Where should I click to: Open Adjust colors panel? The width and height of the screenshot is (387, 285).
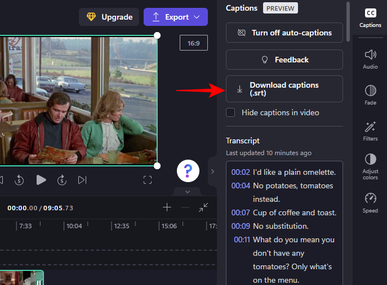coord(370,166)
